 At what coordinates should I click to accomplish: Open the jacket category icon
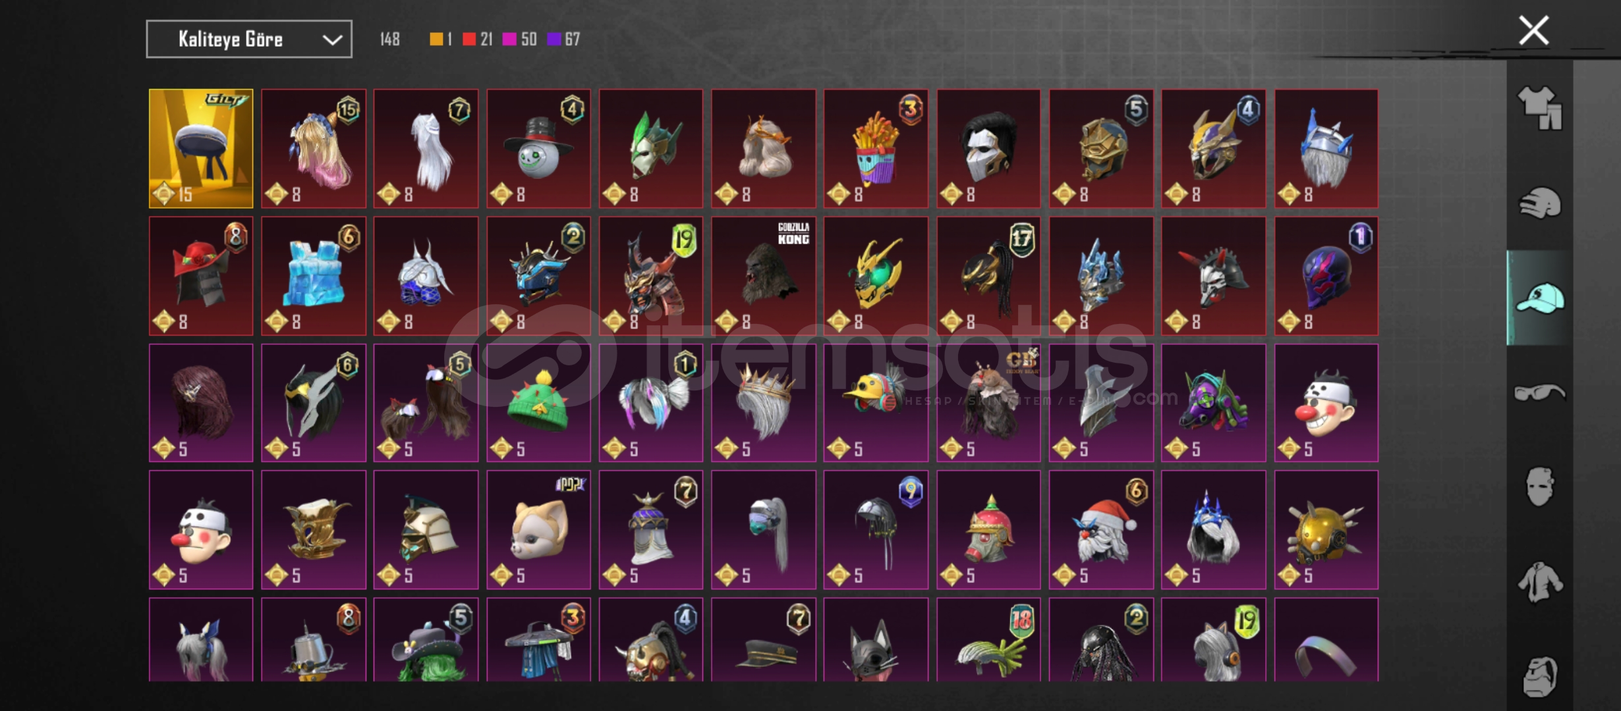tap(1540, 582)
